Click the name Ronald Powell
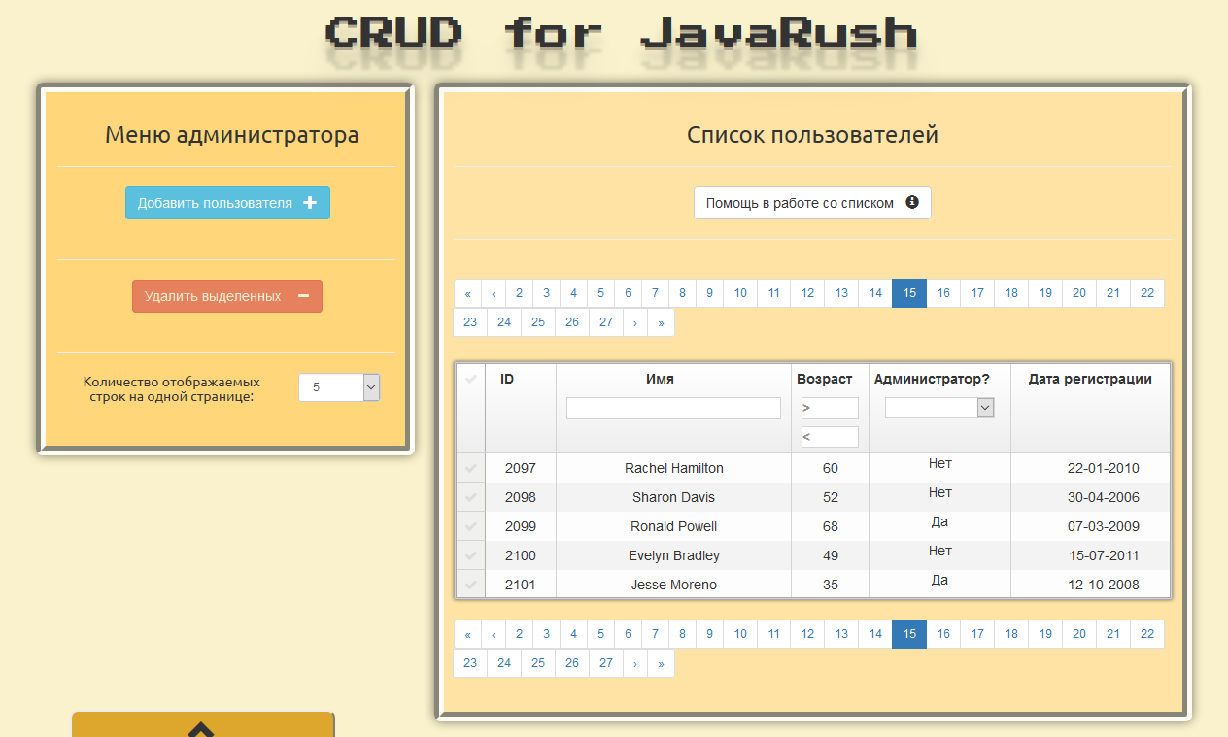This screenshot has width=1228, height=737. coord(674,526)
